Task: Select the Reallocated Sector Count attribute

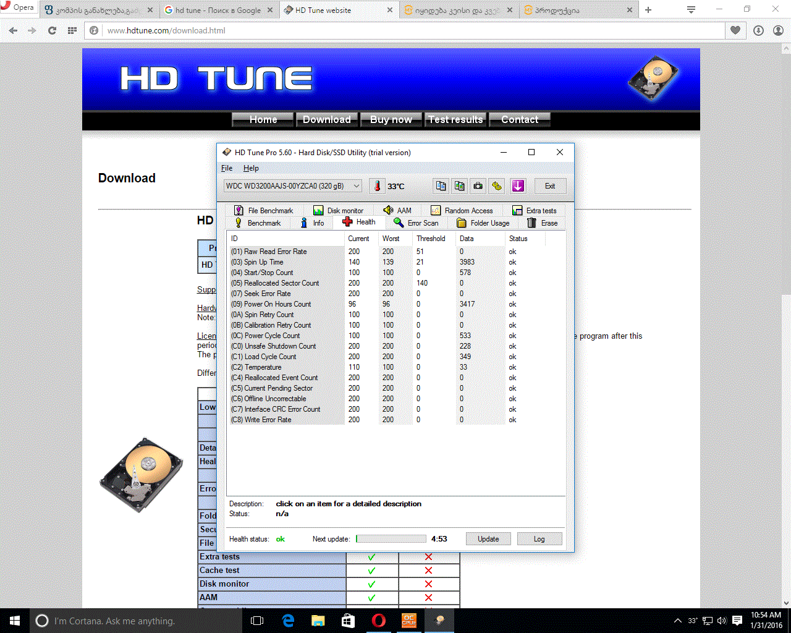Action: click(x=386, y=283)
